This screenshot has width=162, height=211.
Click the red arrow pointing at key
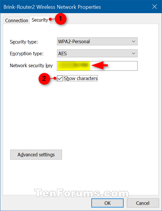(100, 65)
